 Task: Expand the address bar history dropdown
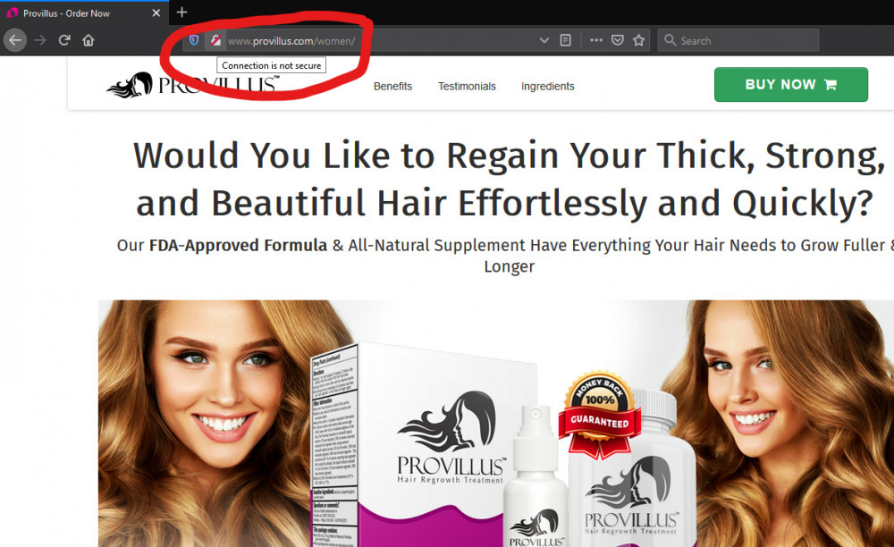pos(544,40)
